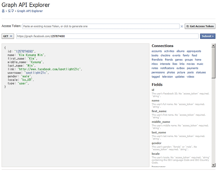Click the middle_name field heading in Fields
The height and width of the screenshot is (171, 218).
coord(161,122)
